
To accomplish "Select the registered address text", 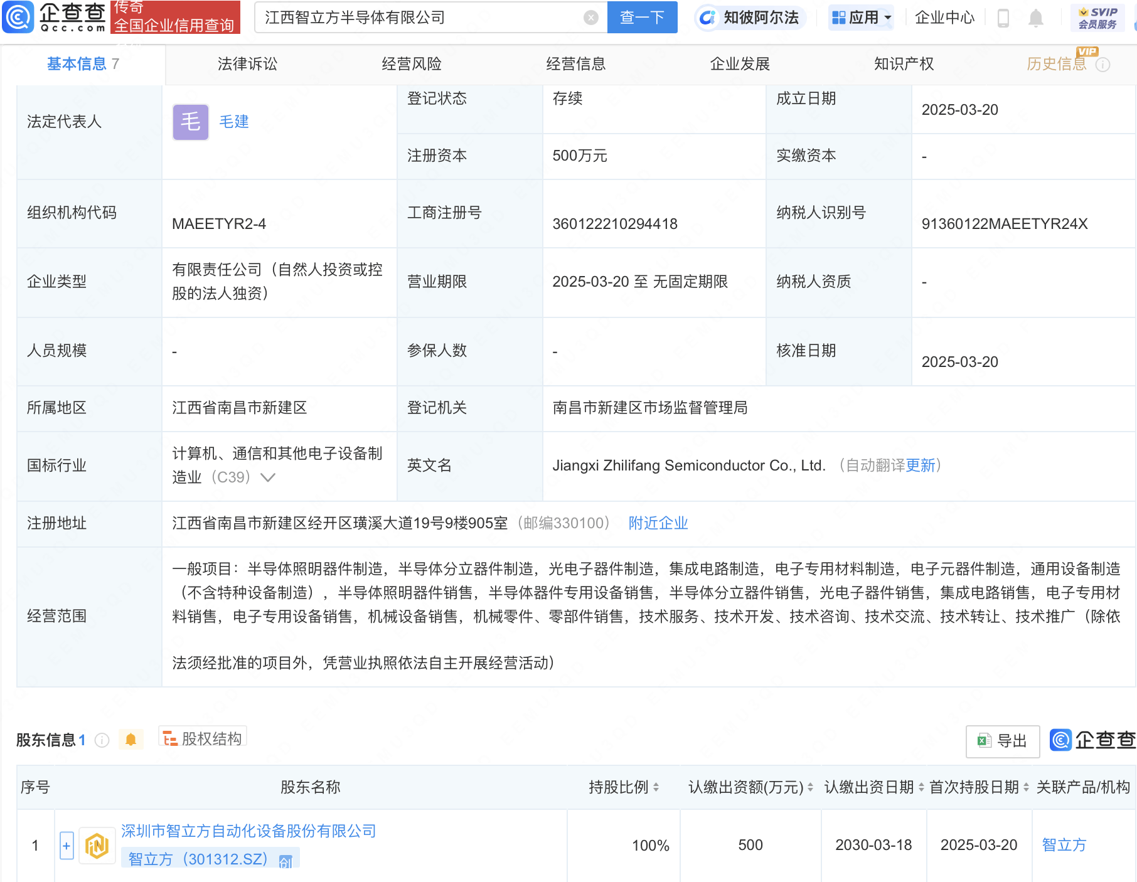I will (339, 523).
